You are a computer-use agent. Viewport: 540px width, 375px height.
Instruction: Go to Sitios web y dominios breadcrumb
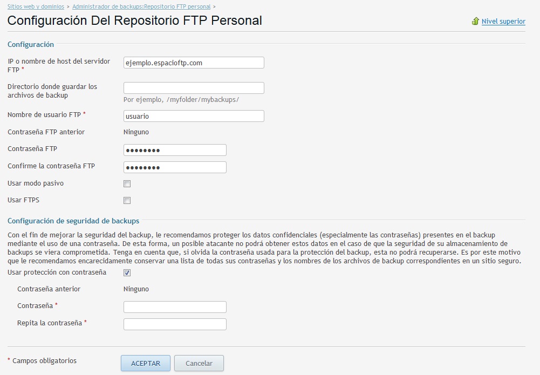(x=35, y=6)
